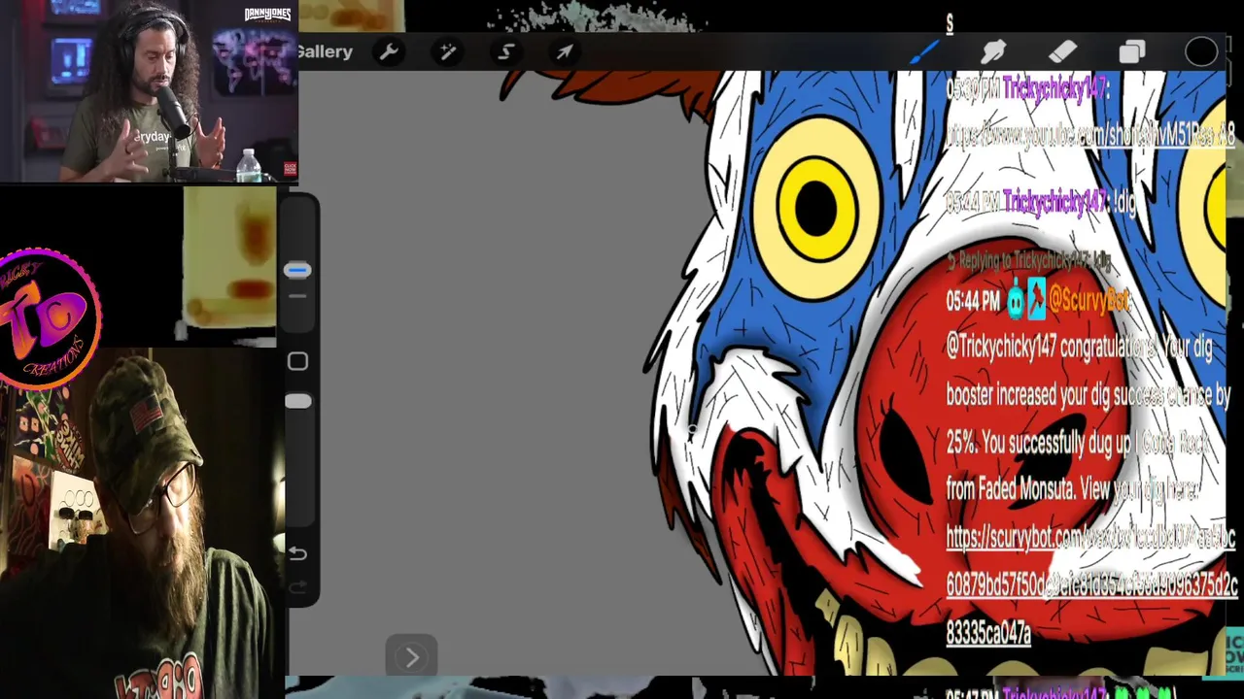
Task: Select the Brush paint tool
Action: pos(923,51)
